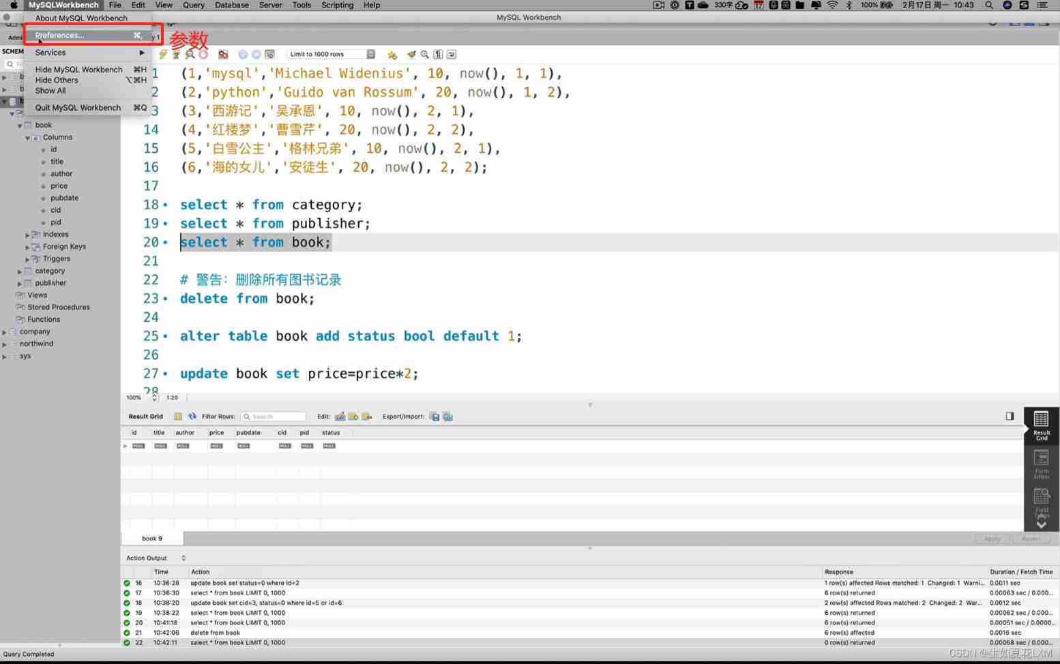Click the Stop execution icon
1060x664 pixels.
coord(203,55)
